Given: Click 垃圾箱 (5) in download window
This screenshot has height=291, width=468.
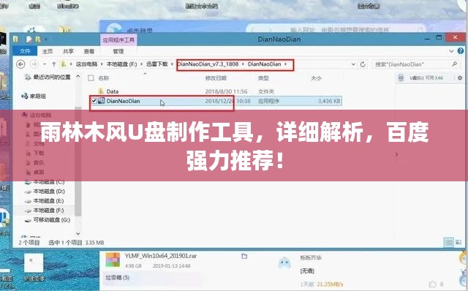Looking at the screenshot, I should pyautogui.click(x=118, y=278).
